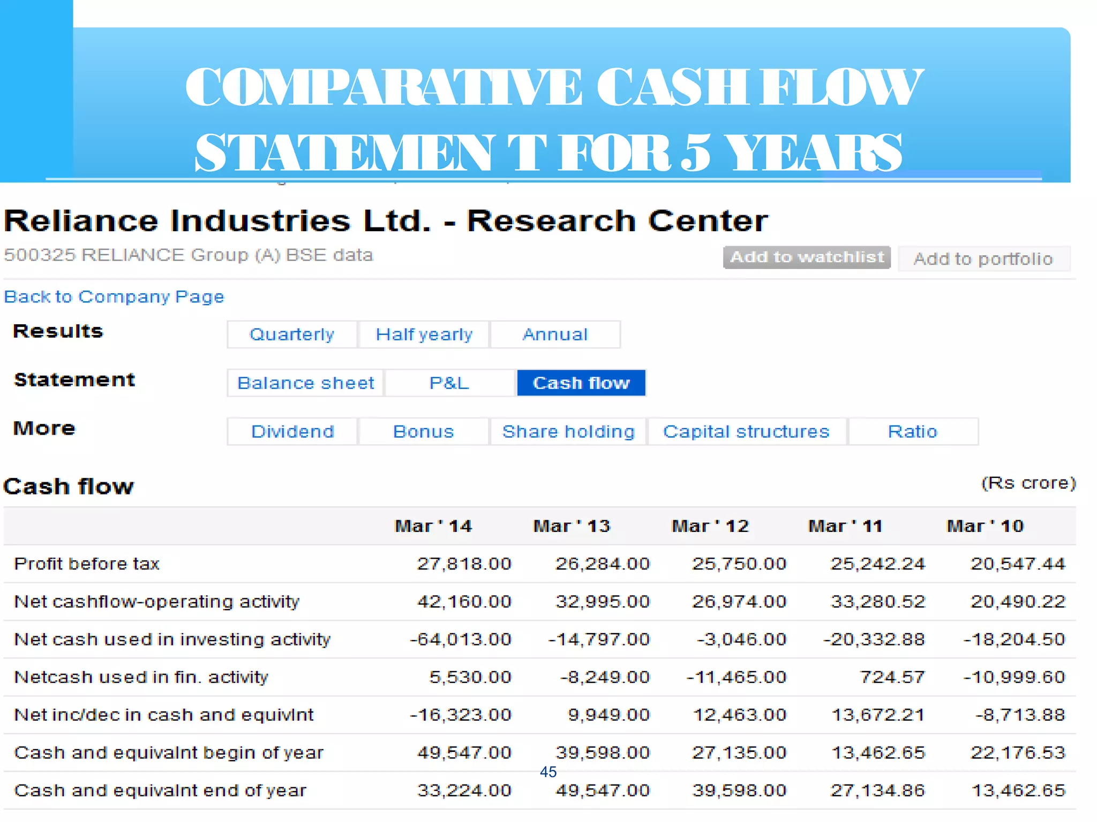This screenshot has width=1097, height=822.
Task: Click the Add to watchlist button
Action: pos(806,257)
